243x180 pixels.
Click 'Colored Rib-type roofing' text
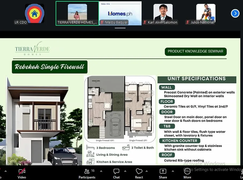[x=184, y=161]
